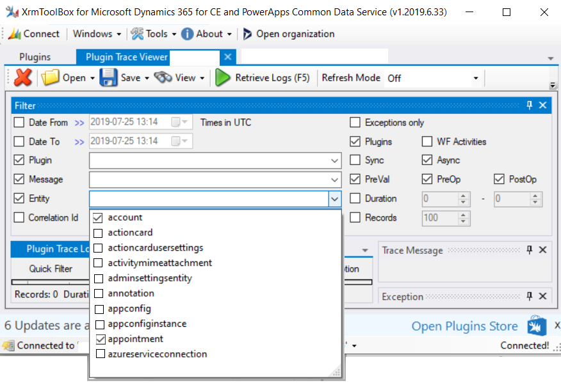Decrease the maximum Duration stepper
The image size is (561, 383).
(535, 202)
